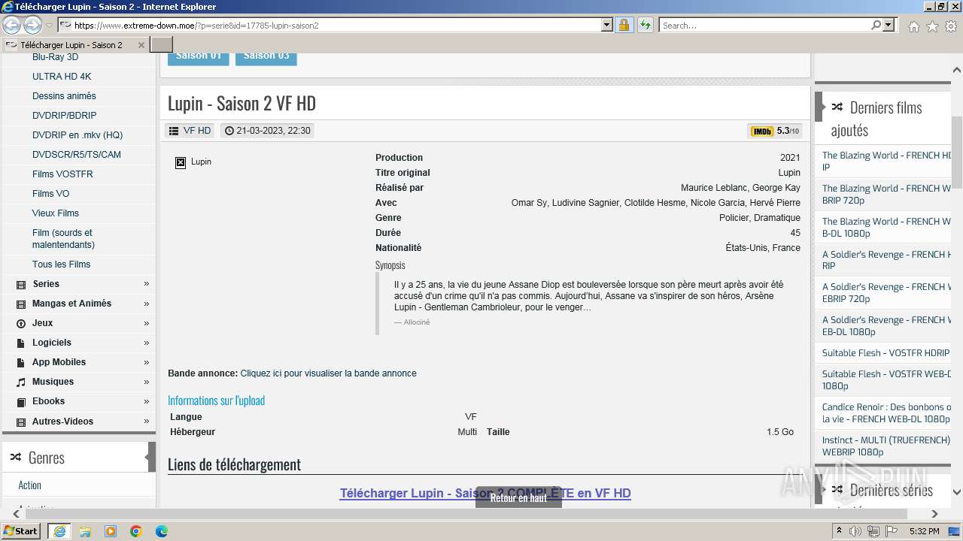
Task: Open Instinct - MULTI TRUEFRENCH link
Action: (x=886, y=446)
